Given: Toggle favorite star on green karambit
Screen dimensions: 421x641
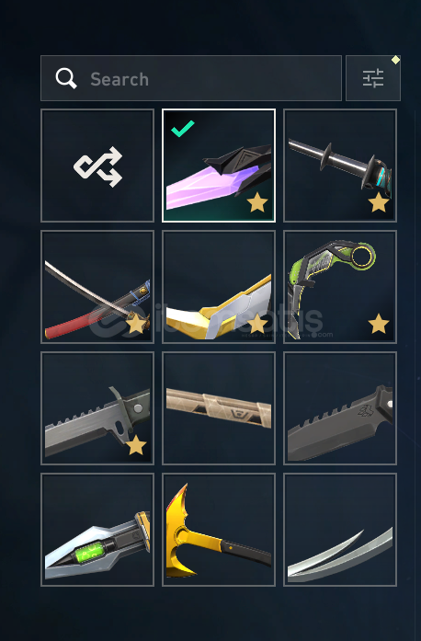Looking at the screenshot, I should (x=378, y=324).
